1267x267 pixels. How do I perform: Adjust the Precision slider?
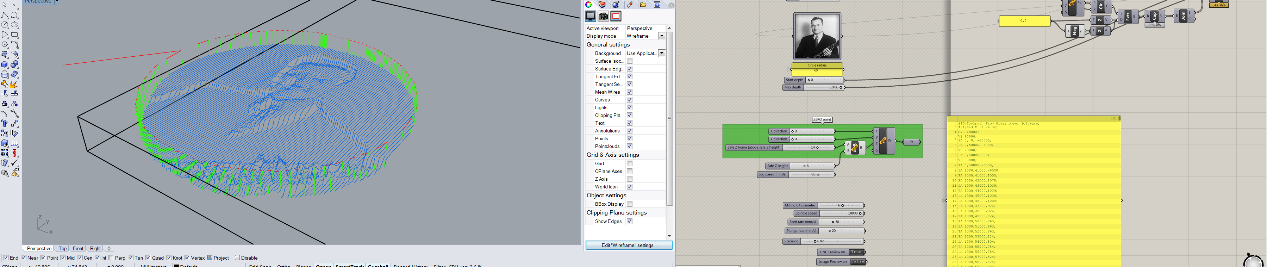[x=824, y=241]
